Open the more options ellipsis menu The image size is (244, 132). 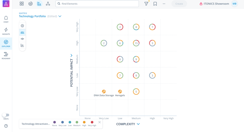(164, 4)
